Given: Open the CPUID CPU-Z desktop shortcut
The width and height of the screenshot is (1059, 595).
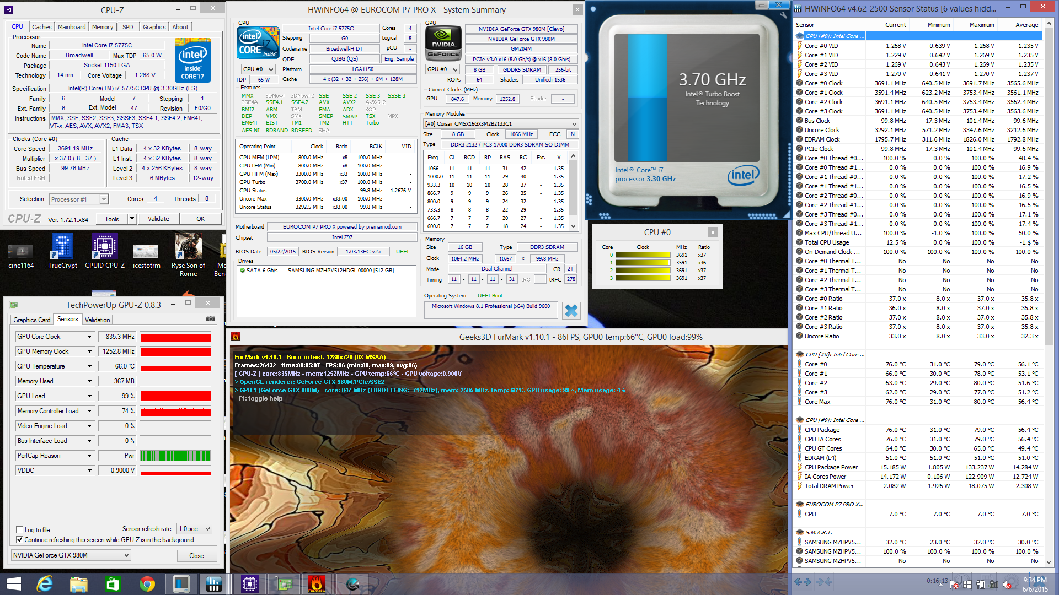Looking at the screenshot, I should tap(105, 252).
